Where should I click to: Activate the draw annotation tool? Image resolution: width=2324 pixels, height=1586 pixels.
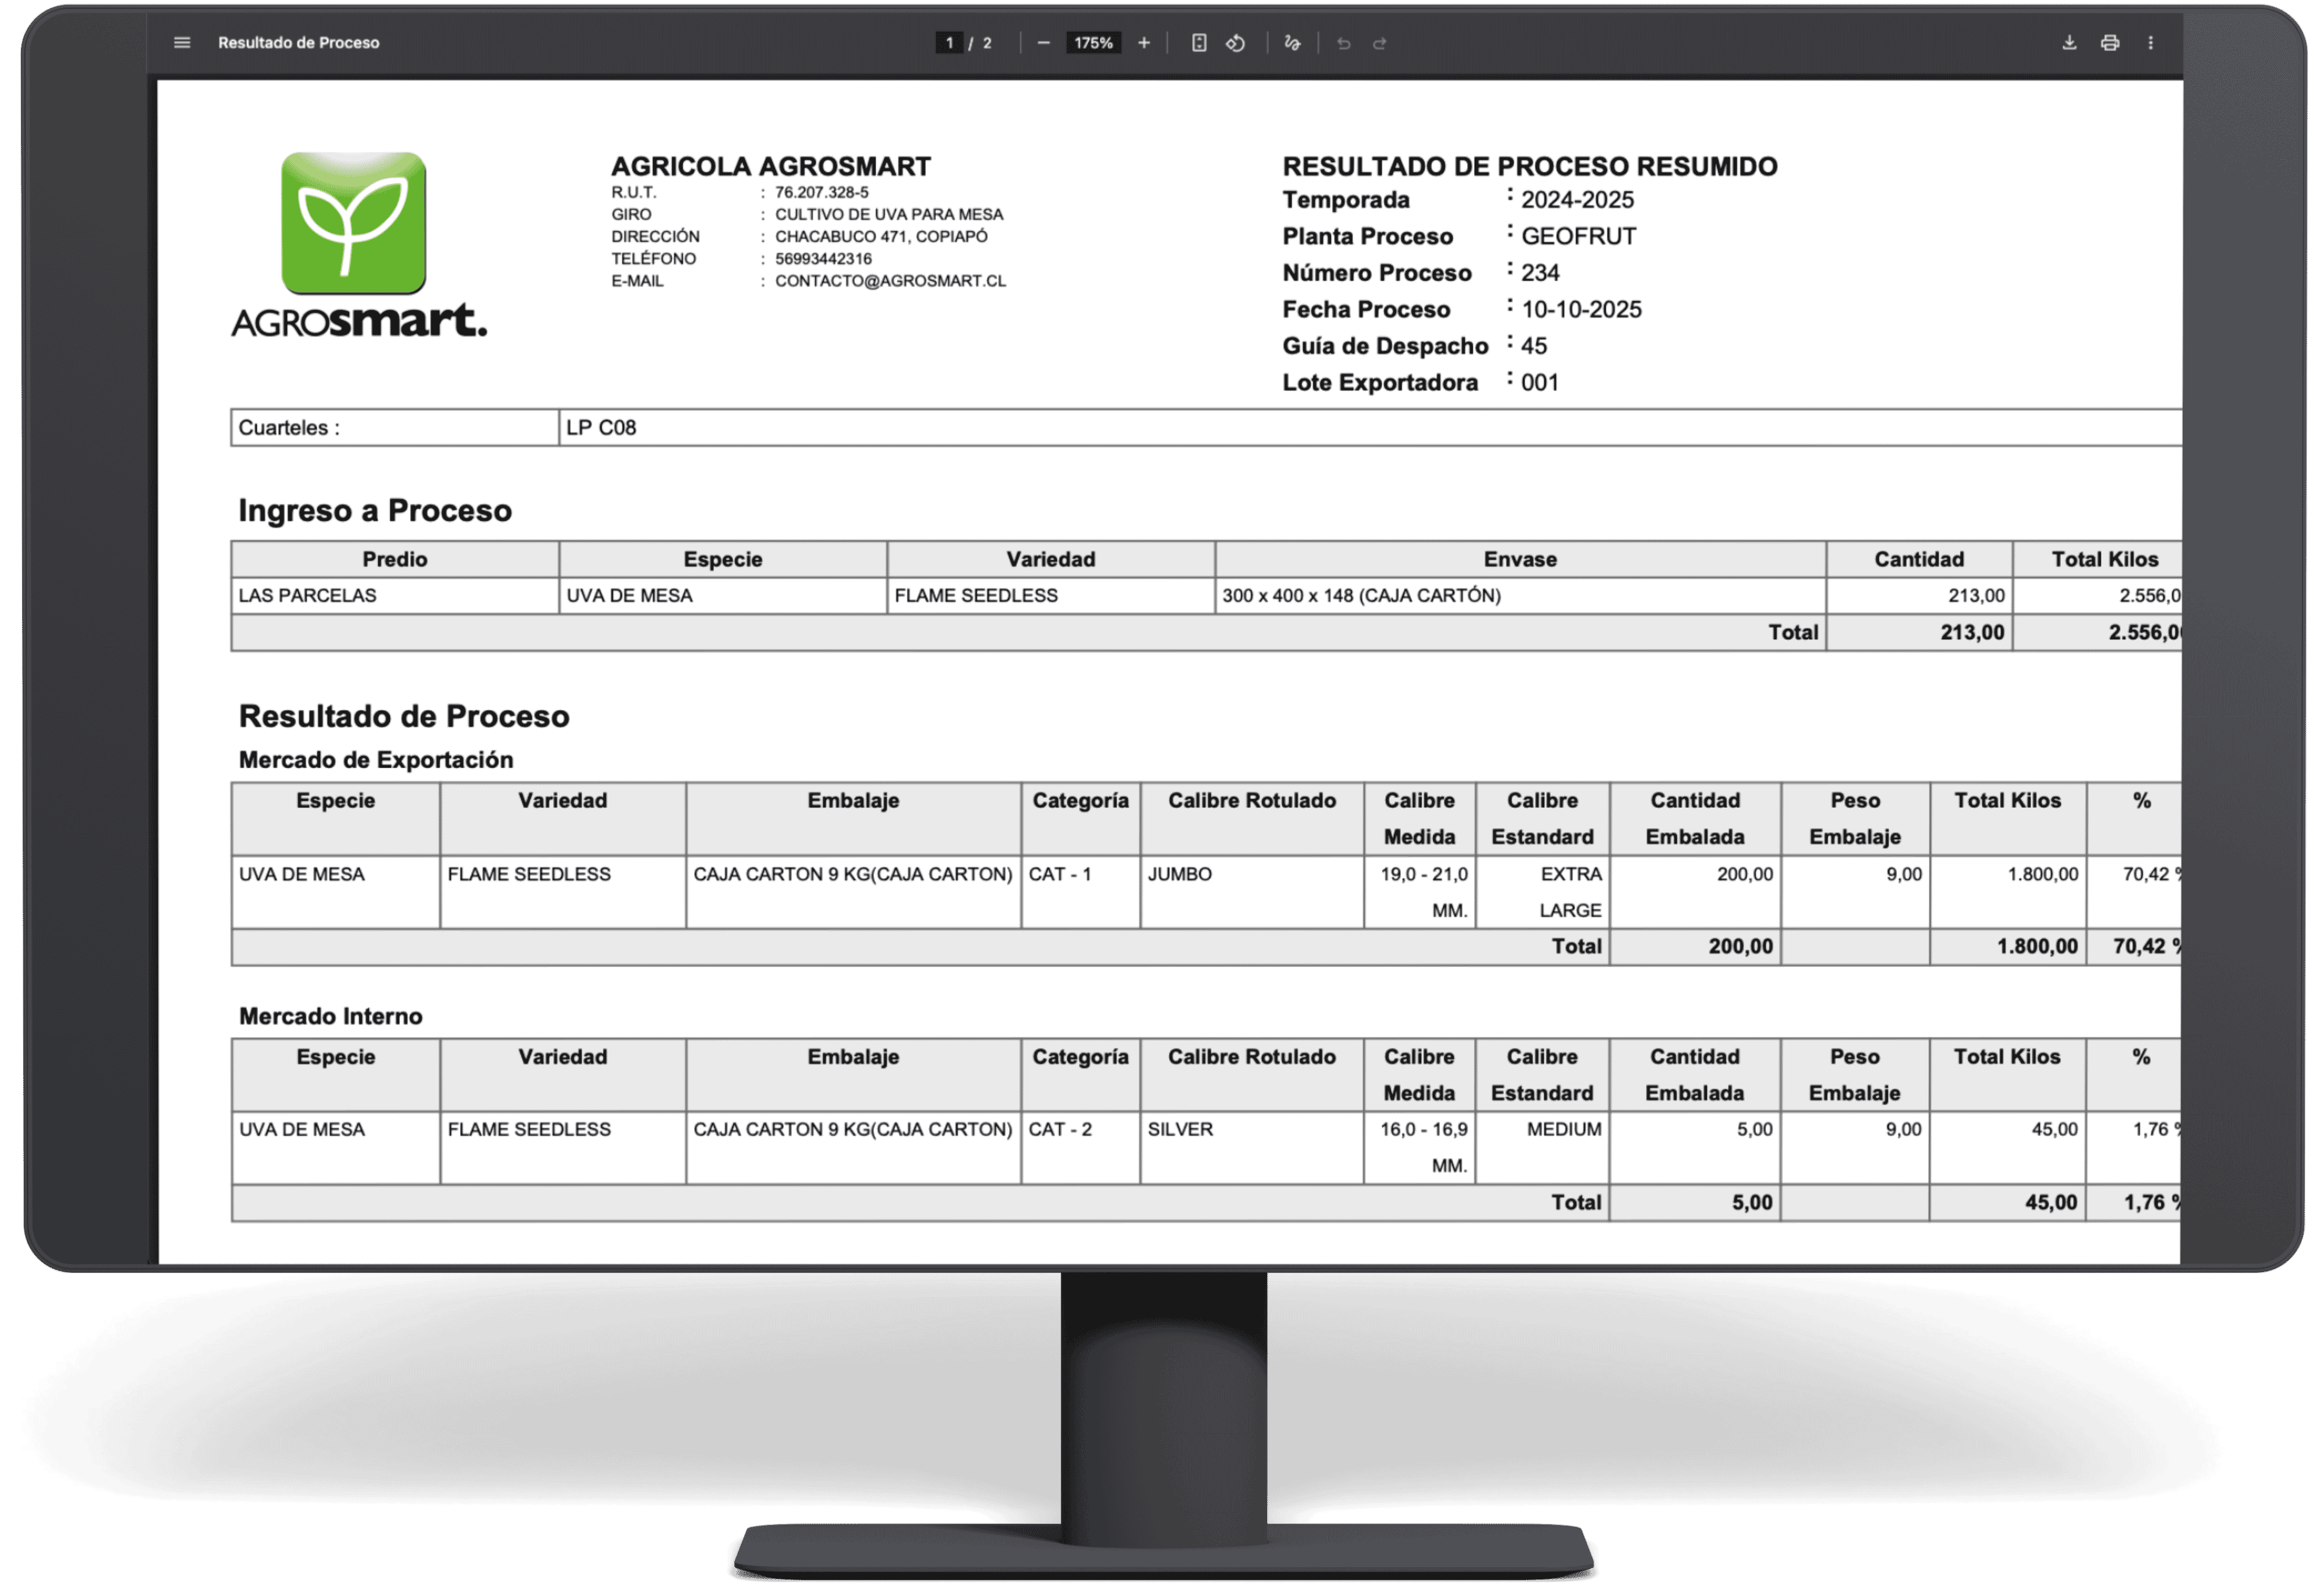point(1292,43)
